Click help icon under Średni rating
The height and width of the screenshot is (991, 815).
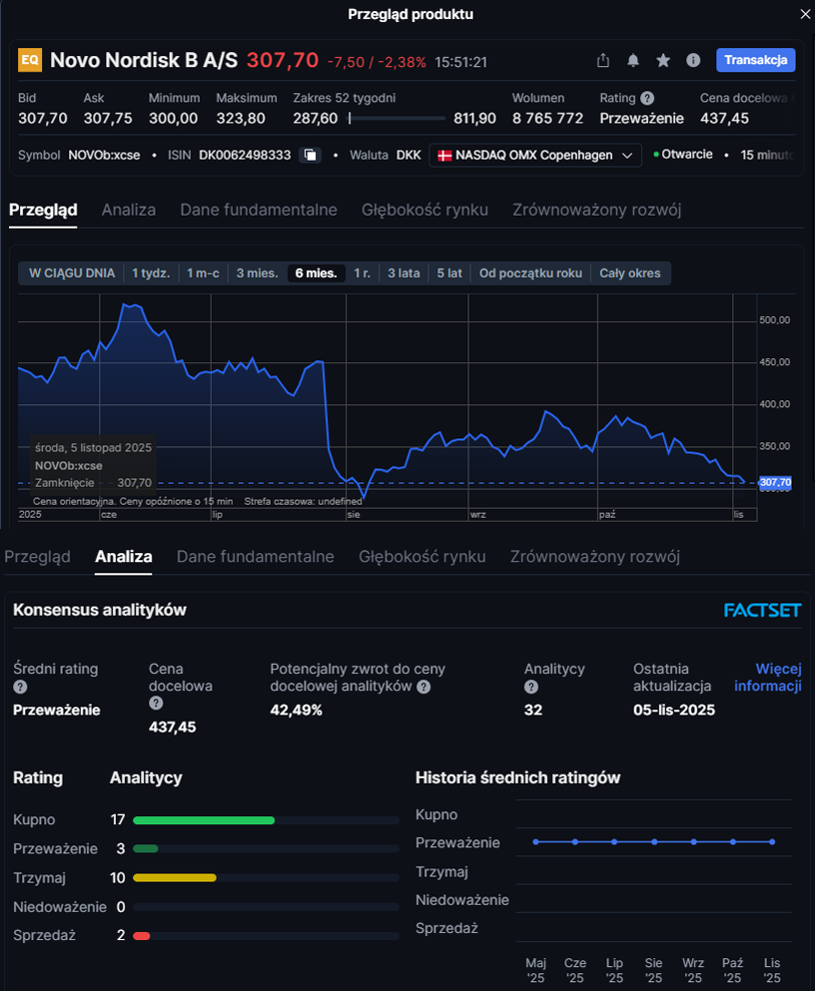click(20, 688)
